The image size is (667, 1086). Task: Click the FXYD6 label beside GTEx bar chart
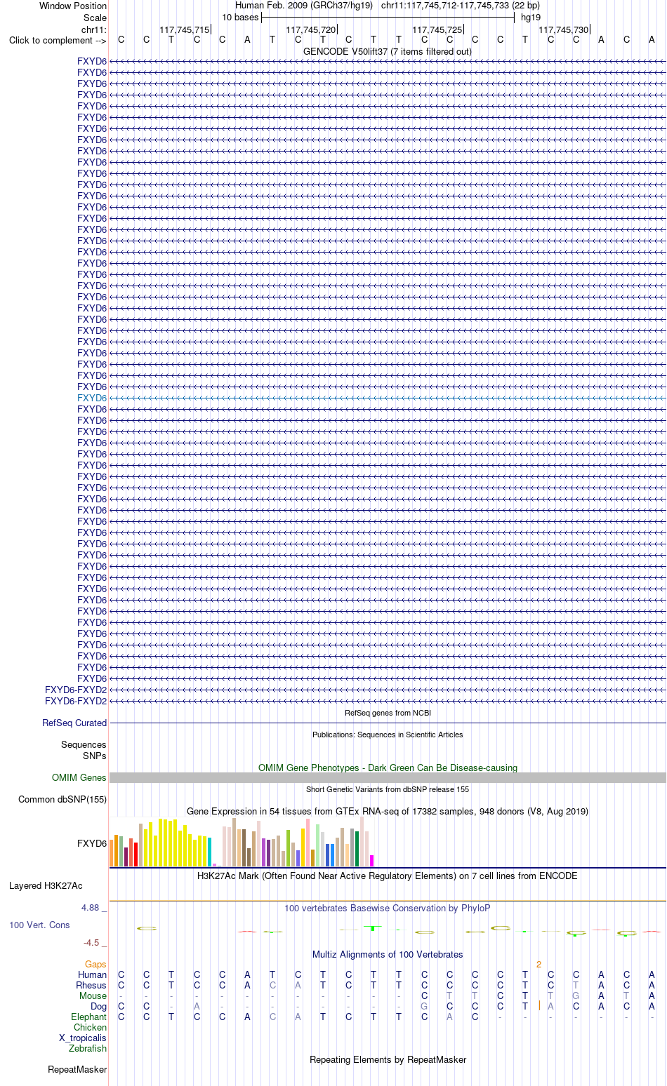(92, 843)
